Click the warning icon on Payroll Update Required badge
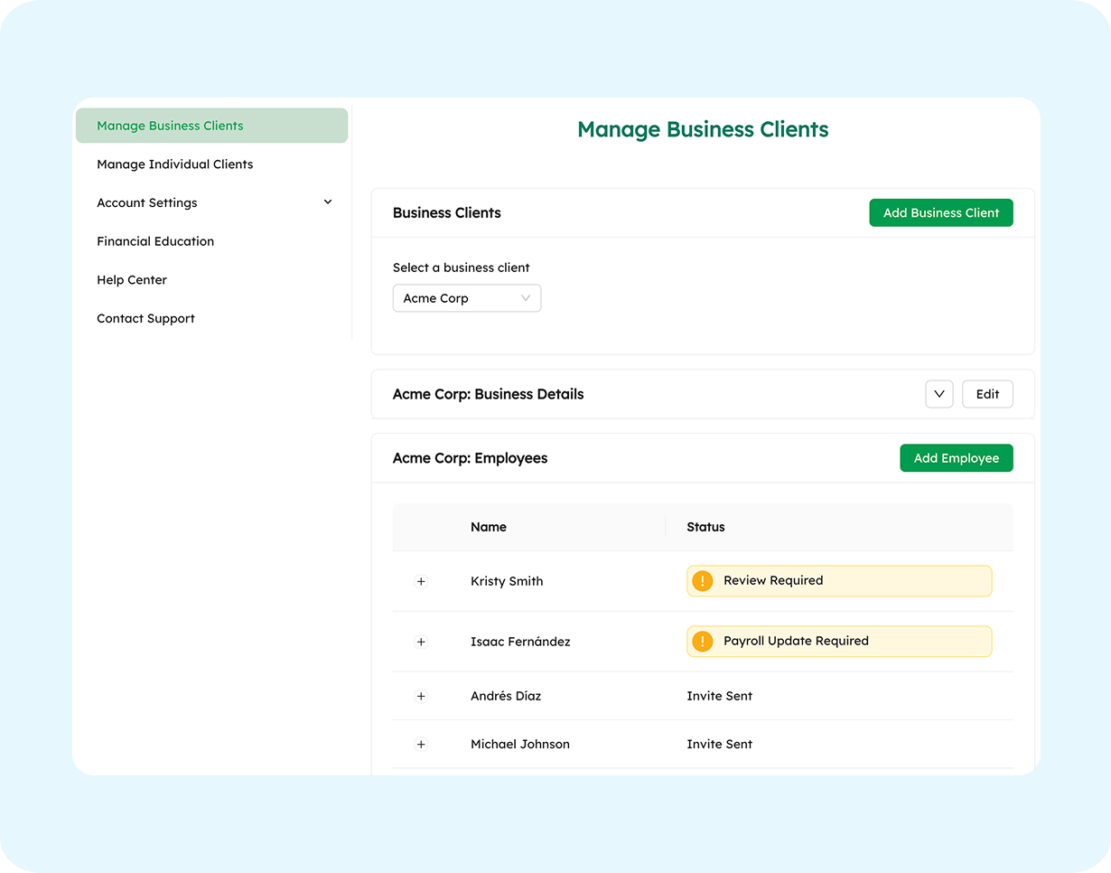This screenshot has height=873, width=1111. [703, 641]
